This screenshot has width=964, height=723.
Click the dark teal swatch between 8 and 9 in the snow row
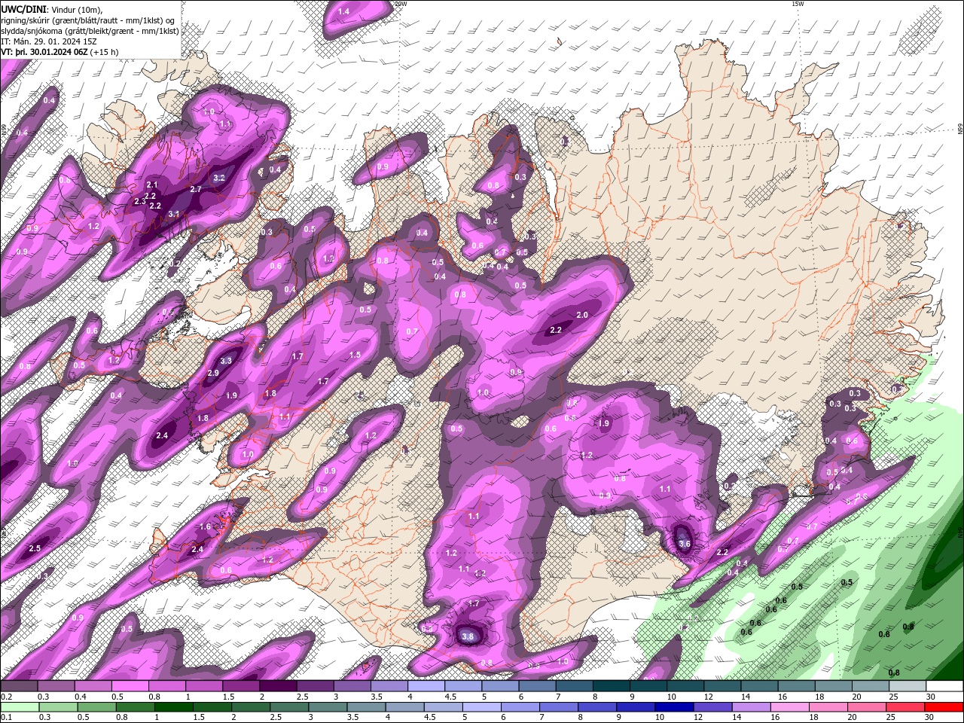[x=611, y=686]
